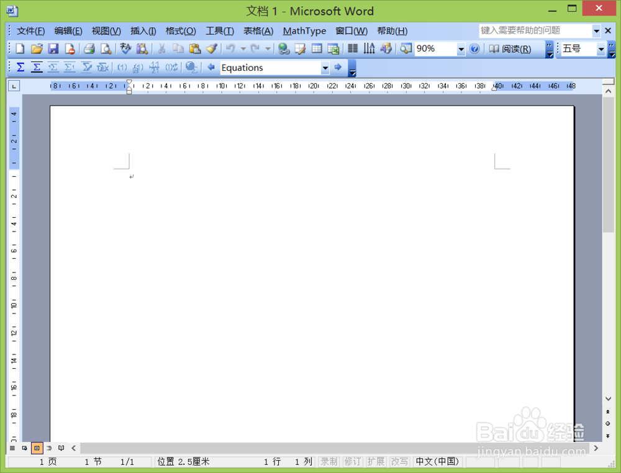Viewport: 621px width, 473px height.
Task: Open the Equations browse dropdown
Action: point(325,68)
